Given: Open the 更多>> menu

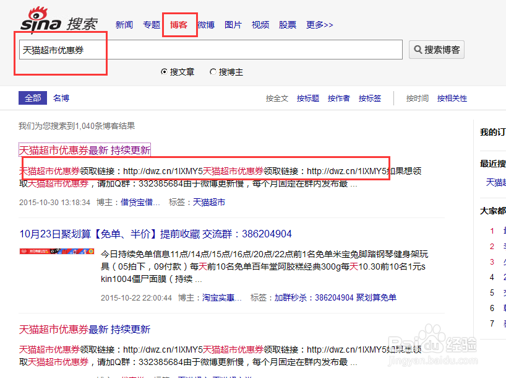Looking at the screenshot, I should [x=319, y=25].
